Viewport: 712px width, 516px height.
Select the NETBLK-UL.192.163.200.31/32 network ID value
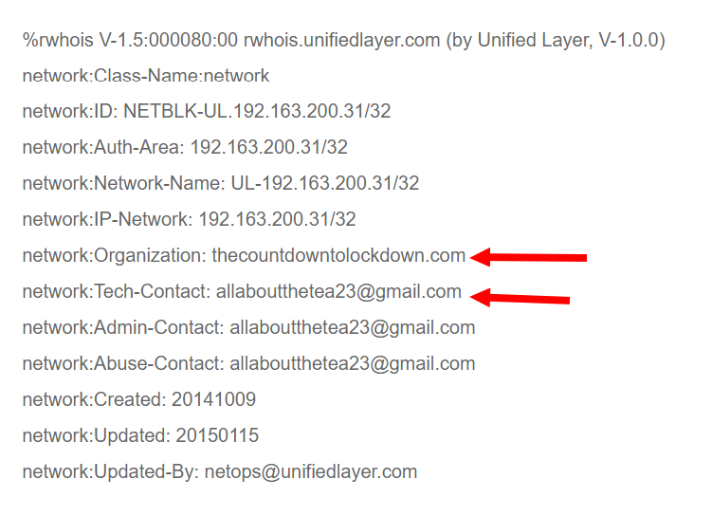257,111
